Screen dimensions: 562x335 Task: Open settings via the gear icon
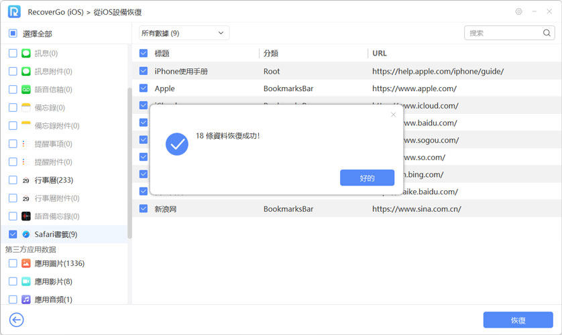[x=518, y=11]
